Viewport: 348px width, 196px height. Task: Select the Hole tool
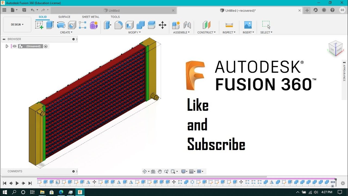[x=72, y=25]
